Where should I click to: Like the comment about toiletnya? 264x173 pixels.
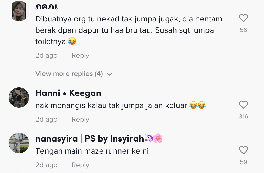(x=244, y=18)
